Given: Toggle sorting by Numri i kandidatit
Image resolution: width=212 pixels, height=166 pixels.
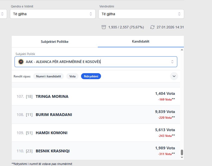Looking at the screenshot, I should pos(49,76).
